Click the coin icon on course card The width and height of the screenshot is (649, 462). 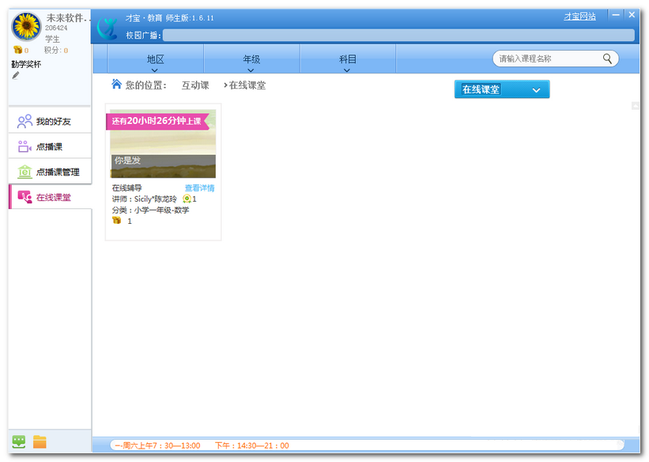(117, 221)
